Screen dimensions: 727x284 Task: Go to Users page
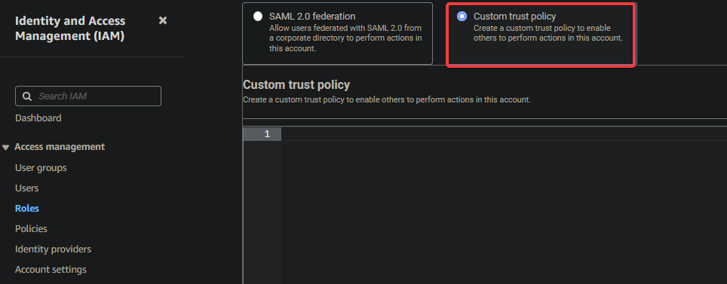tap(27, 188)
